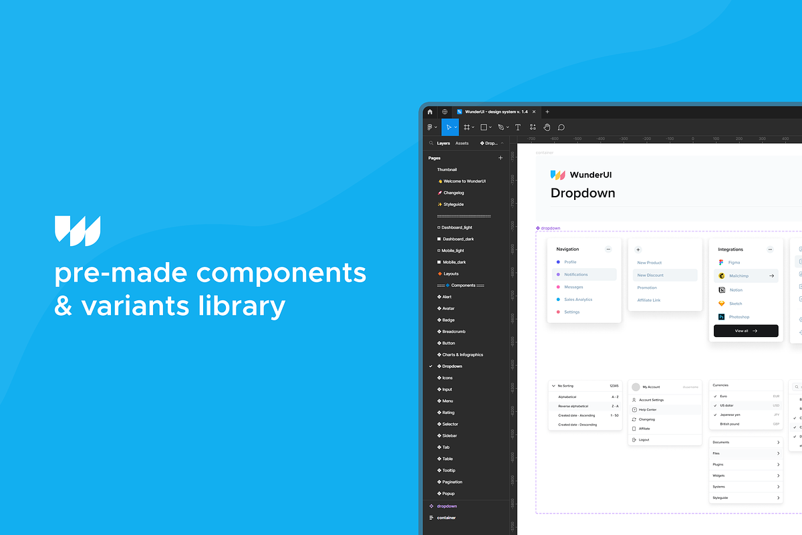This screenshot has width=802, height=535.
Task: Click the Figma integration icon
Action: click(721, 263)
